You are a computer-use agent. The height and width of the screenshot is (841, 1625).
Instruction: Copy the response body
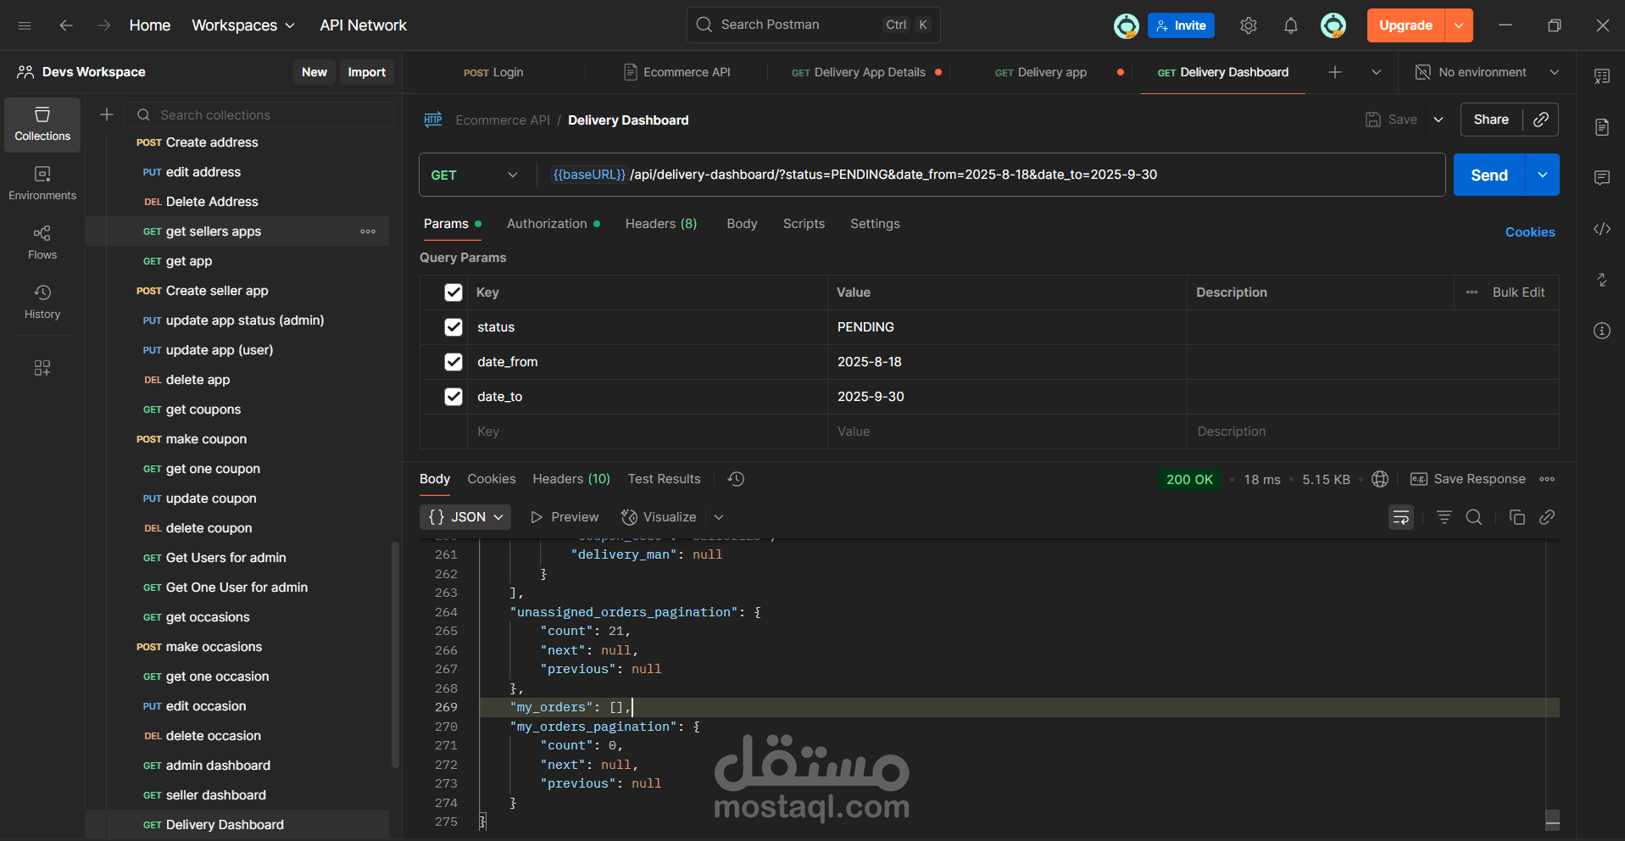click(x=1517, y=517)
